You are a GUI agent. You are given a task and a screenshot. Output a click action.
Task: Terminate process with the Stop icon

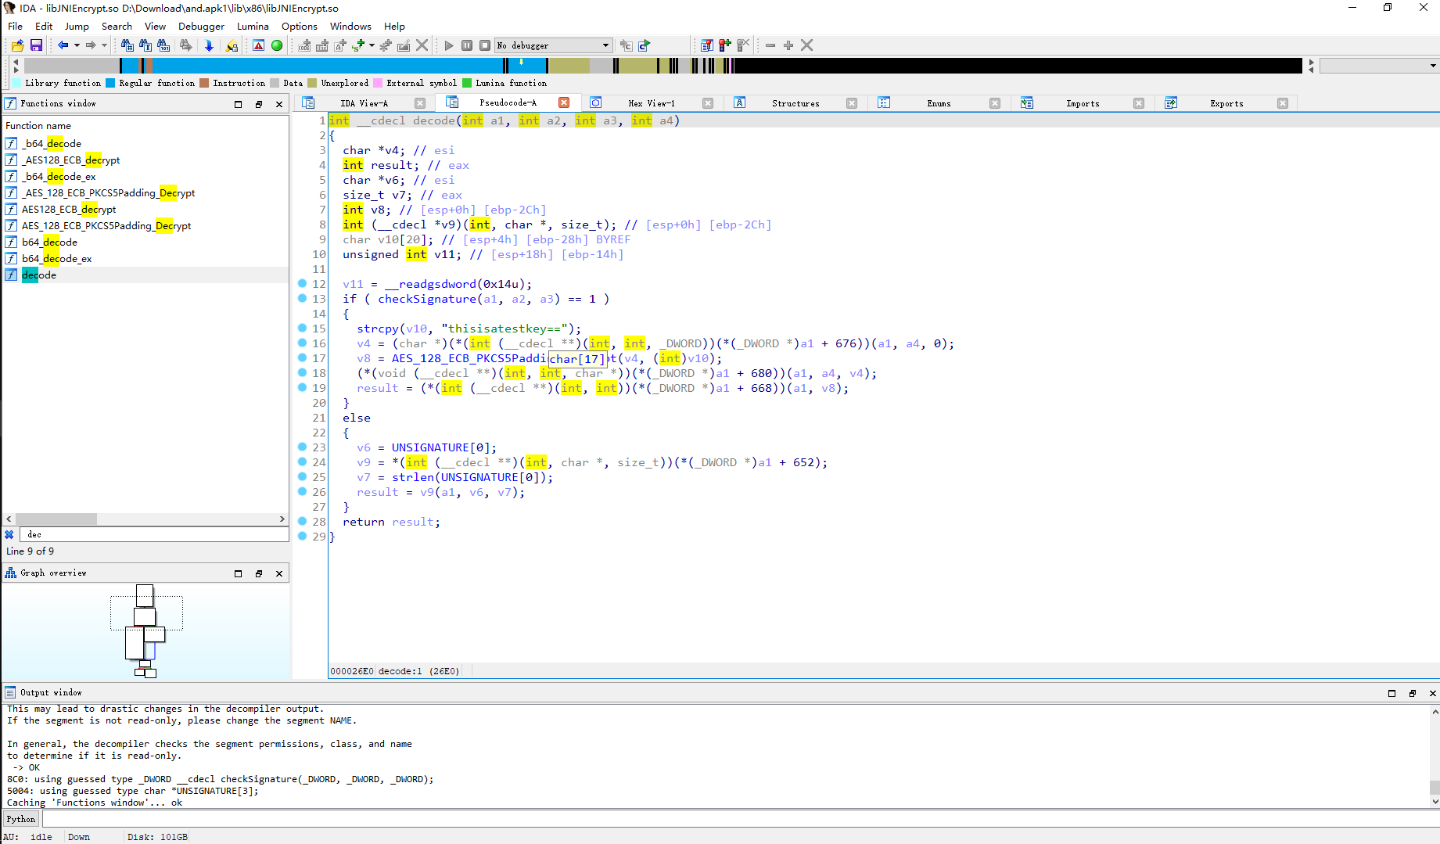pyautogui.click(x=485, y=45)
